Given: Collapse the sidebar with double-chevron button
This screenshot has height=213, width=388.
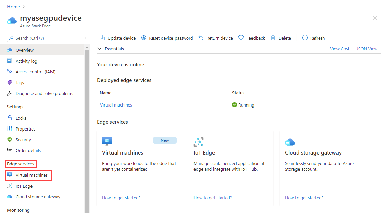Looking at the screenshot, I should point(85,38).
